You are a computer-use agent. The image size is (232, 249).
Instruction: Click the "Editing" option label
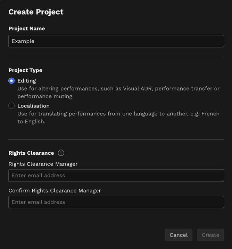tap(27, 81)
